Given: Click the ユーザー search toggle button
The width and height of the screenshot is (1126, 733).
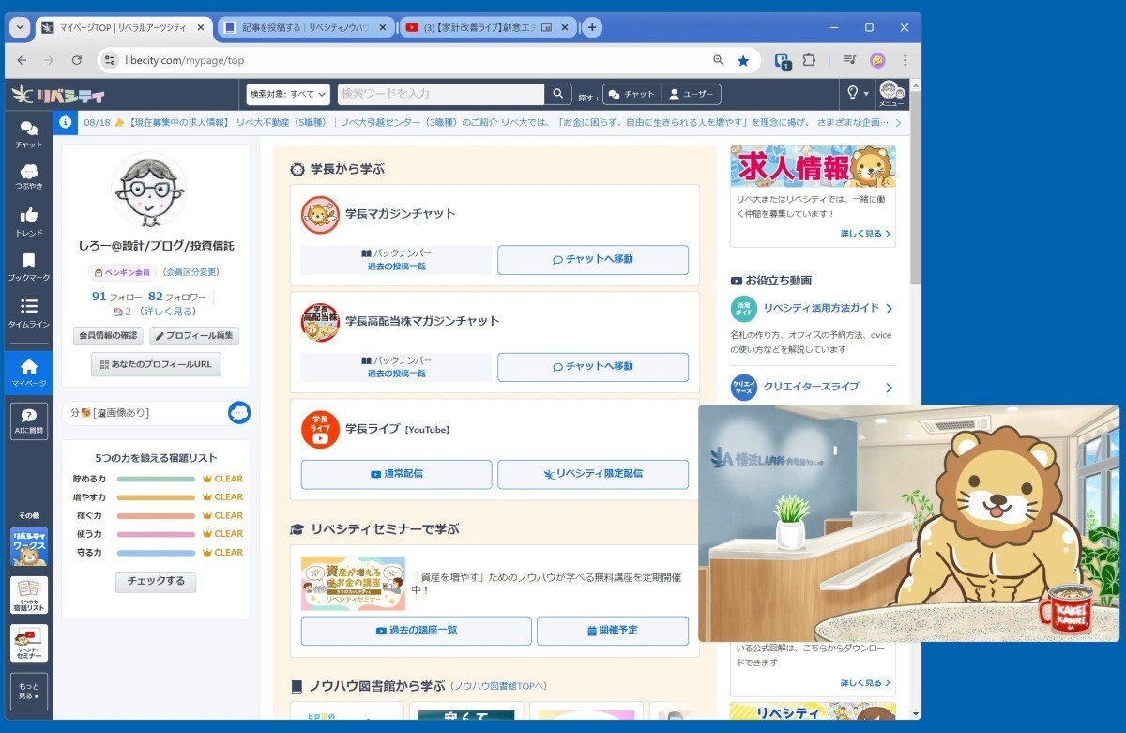Looking at the screenshot, I should point(692,94).
